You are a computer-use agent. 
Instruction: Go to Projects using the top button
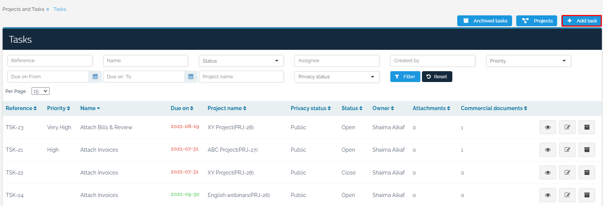point(537,21)
